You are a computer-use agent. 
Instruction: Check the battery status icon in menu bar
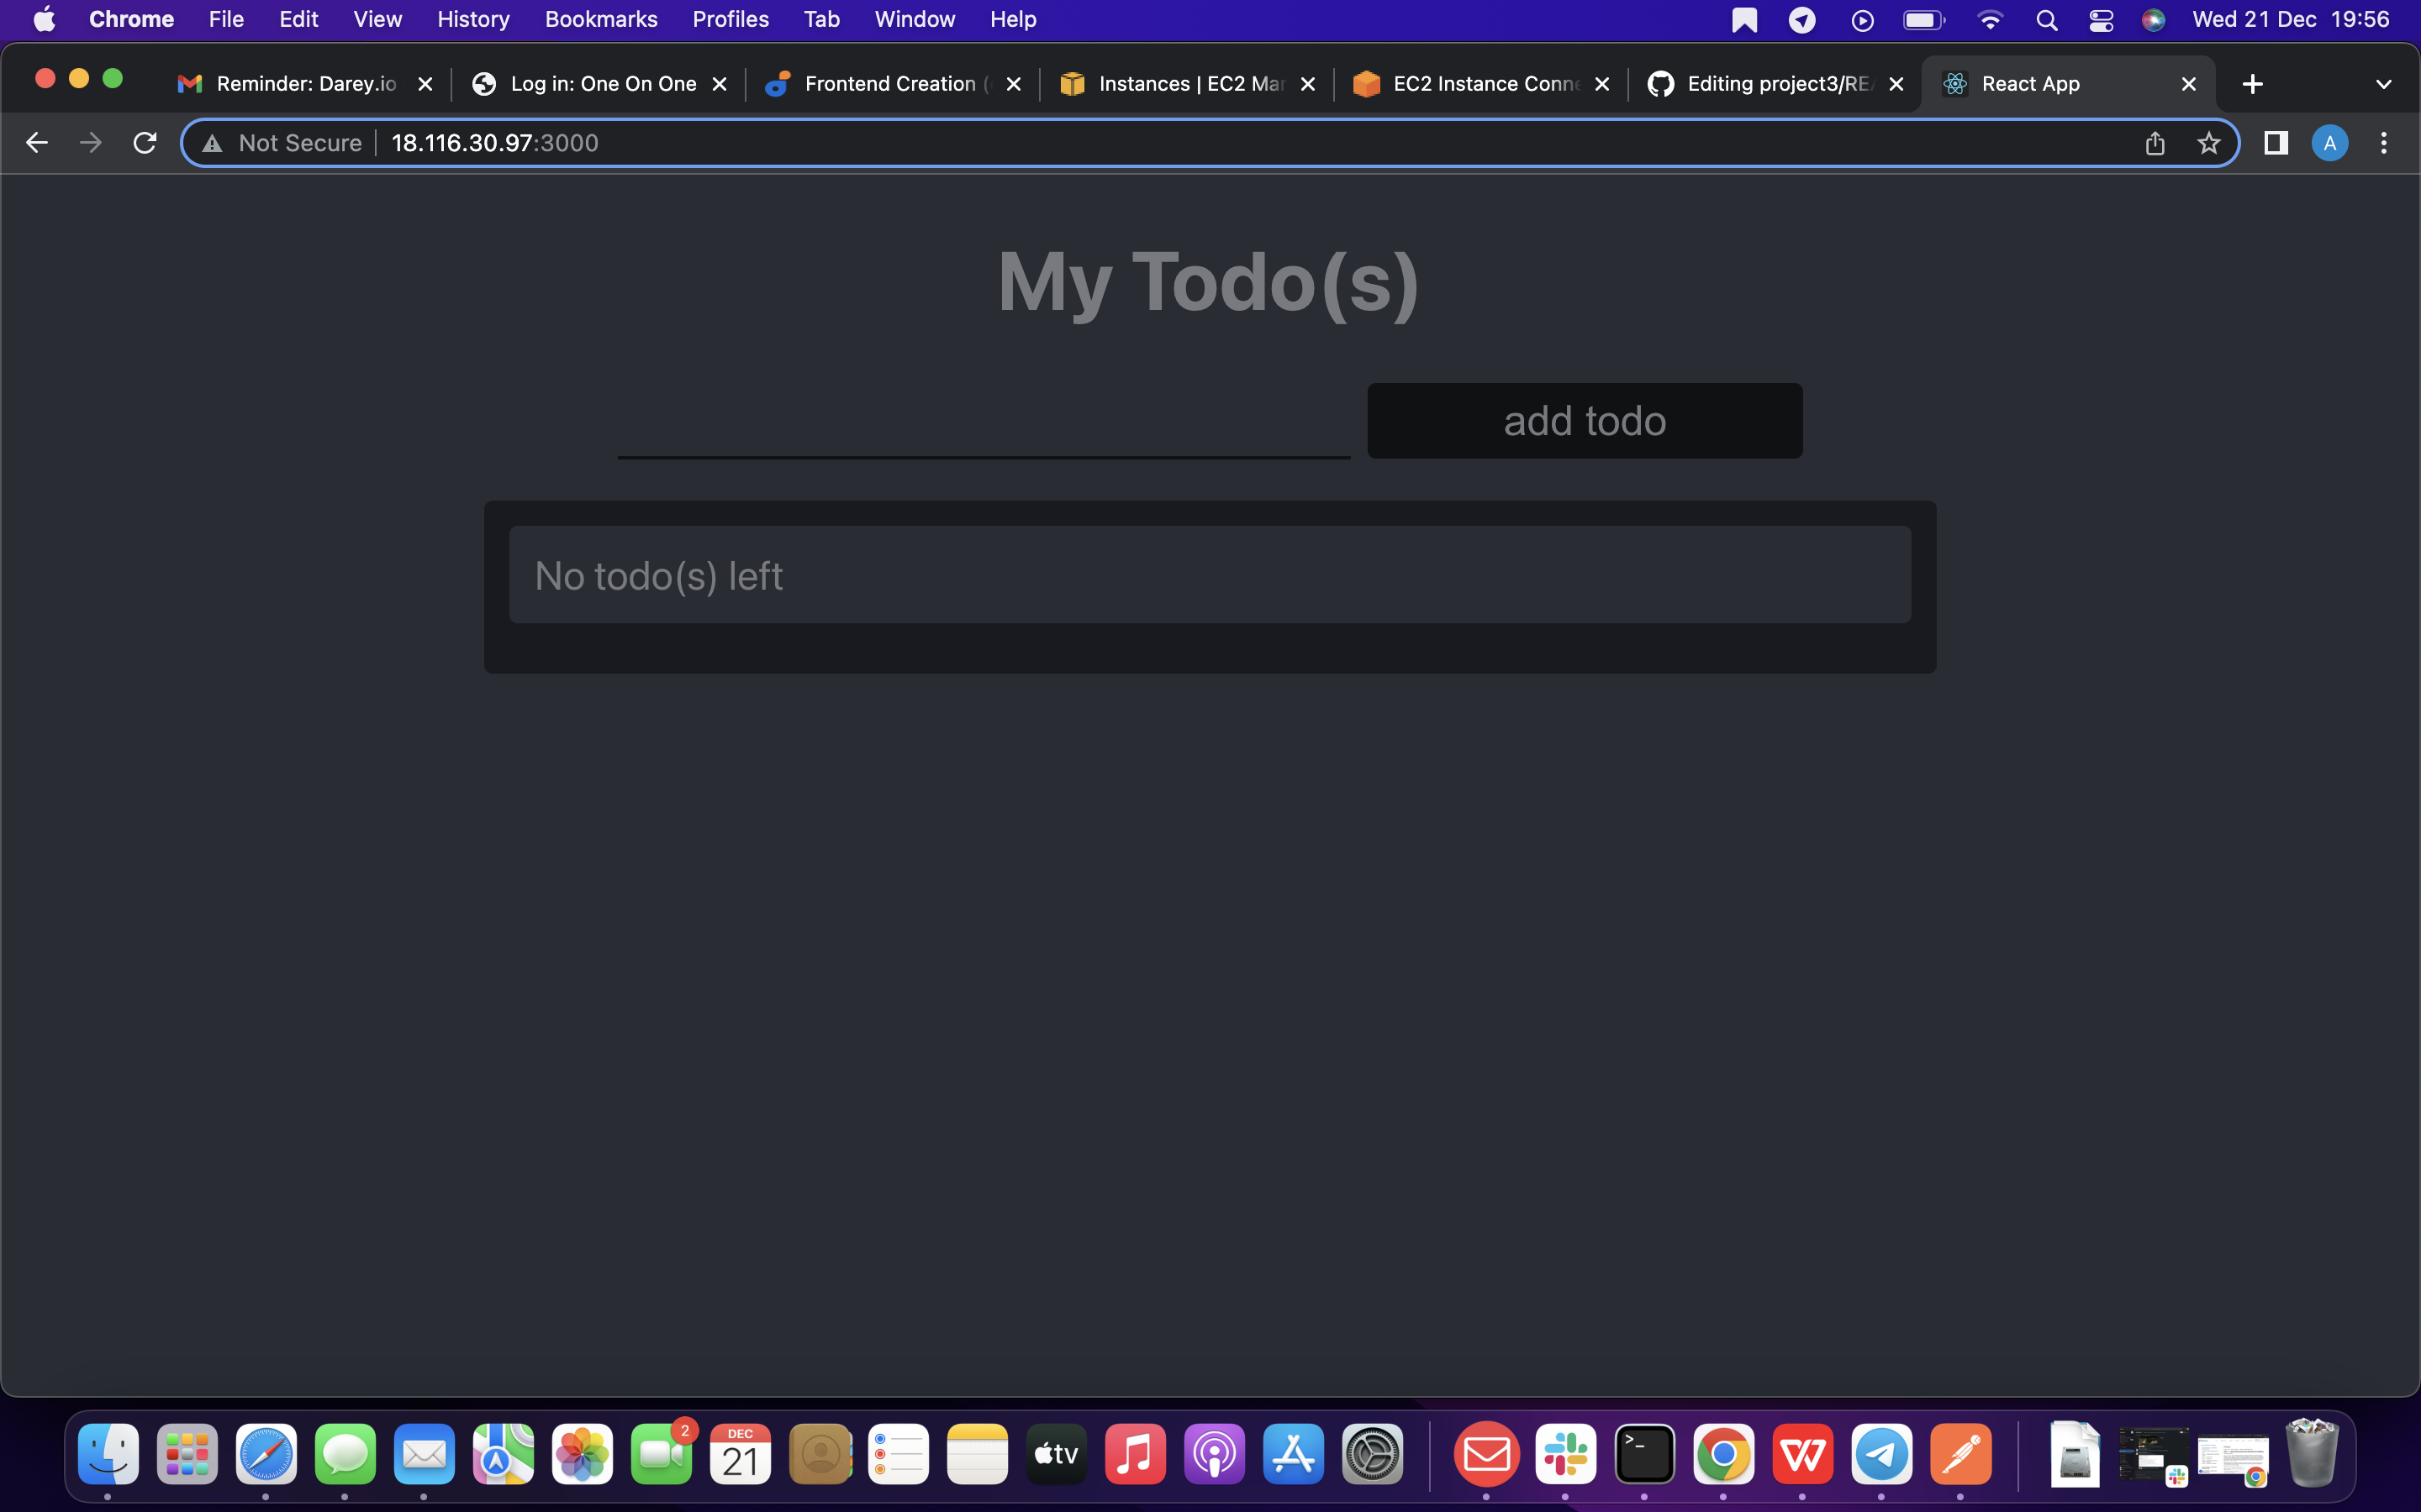[x=1923, y=19]
